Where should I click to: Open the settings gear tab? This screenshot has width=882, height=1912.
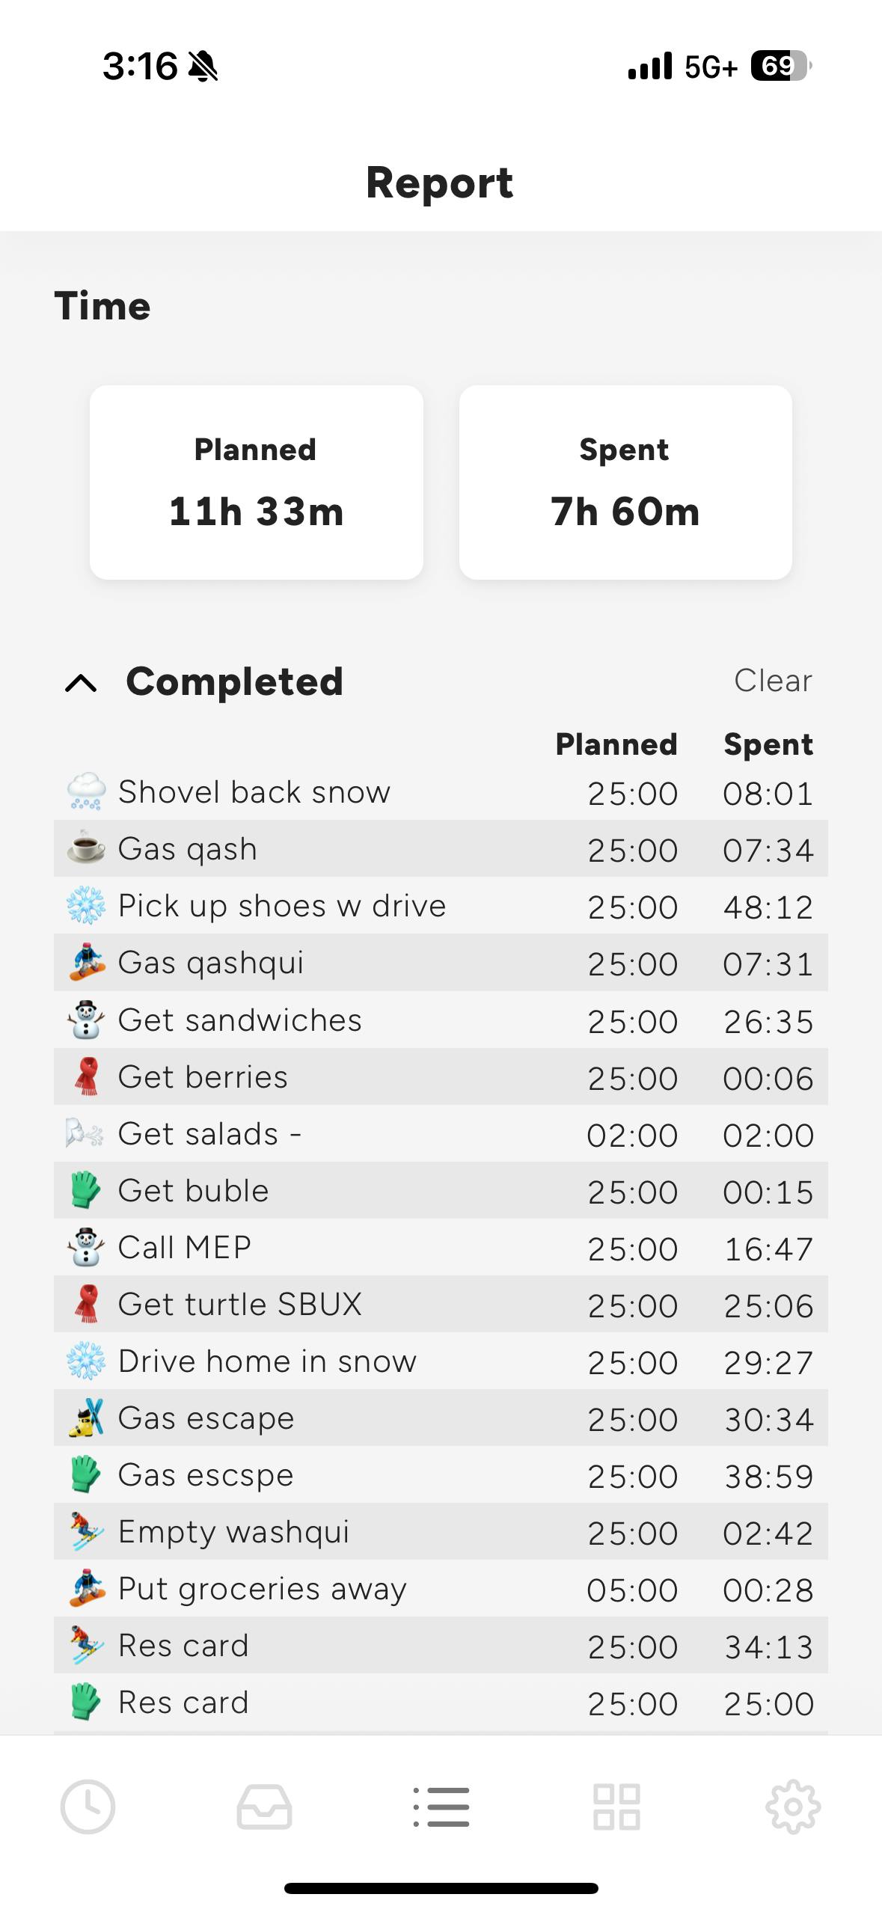[x=793, y=1807]
